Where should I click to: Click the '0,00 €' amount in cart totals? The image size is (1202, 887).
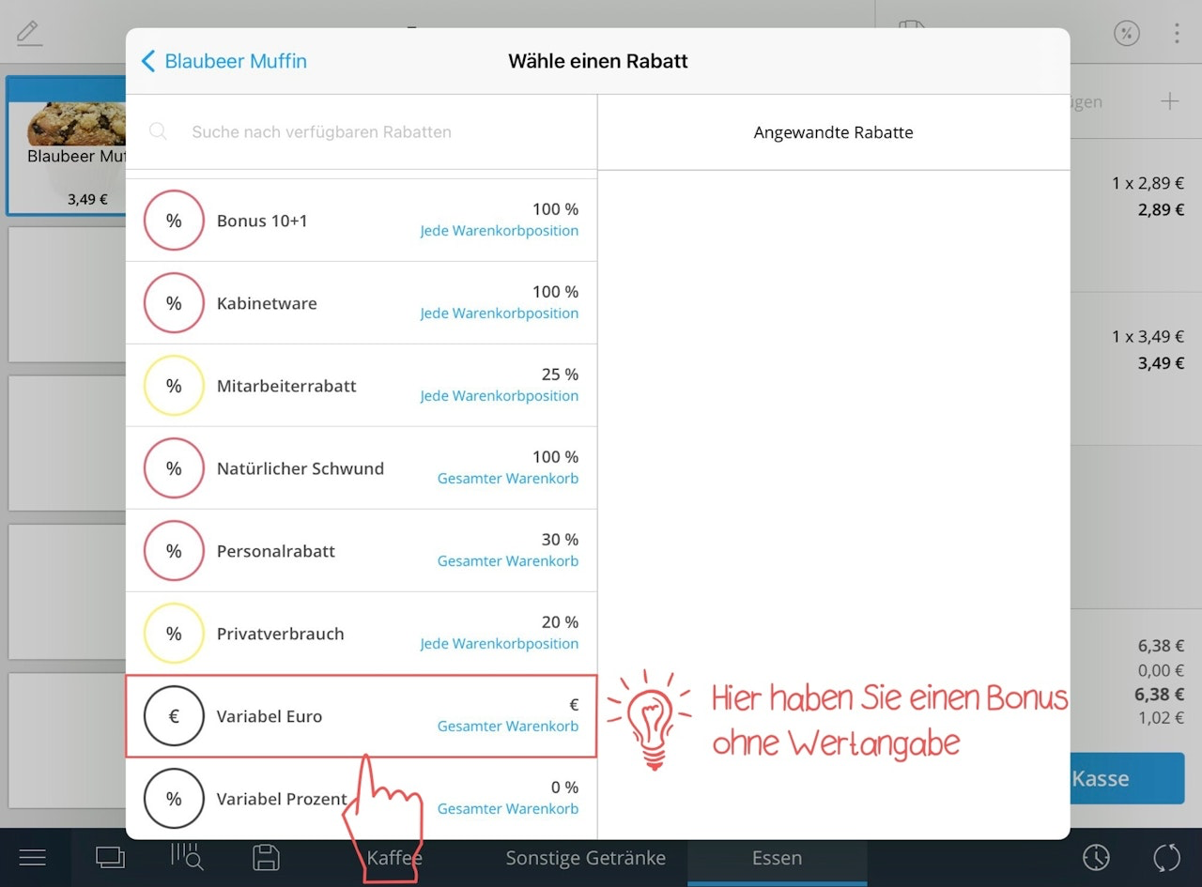click(1161, 670)
